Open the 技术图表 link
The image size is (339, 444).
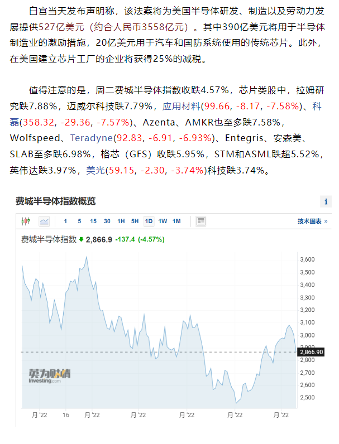coord(312,221)
